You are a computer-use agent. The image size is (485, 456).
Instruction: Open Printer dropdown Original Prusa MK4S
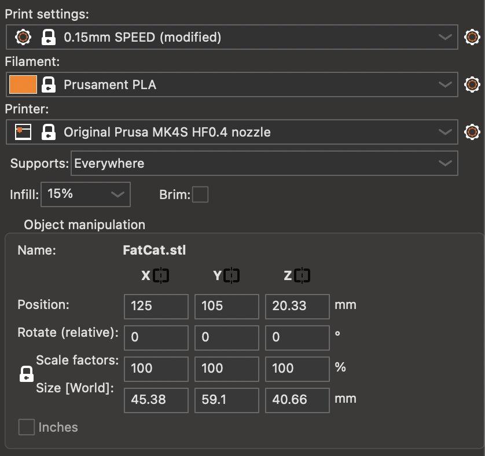(444, 132)
